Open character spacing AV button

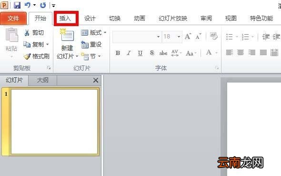point(176,53)
